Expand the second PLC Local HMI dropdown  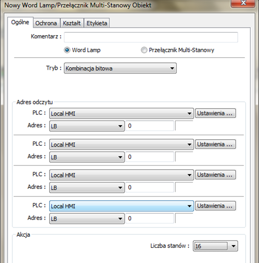pos(122,144)
